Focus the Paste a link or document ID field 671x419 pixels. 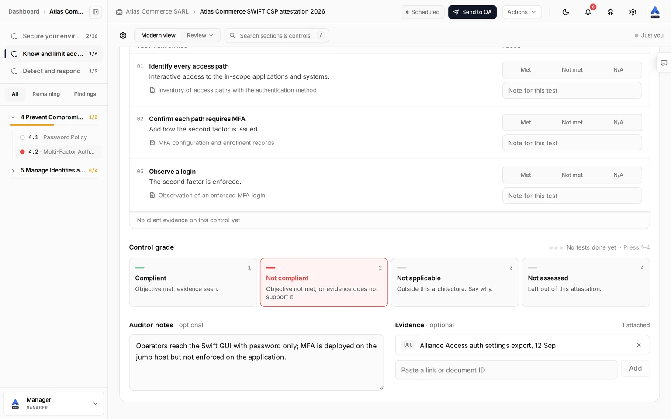coord(506,370)
